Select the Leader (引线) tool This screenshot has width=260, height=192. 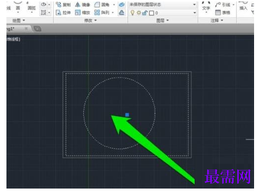click(x=223, y=4)
